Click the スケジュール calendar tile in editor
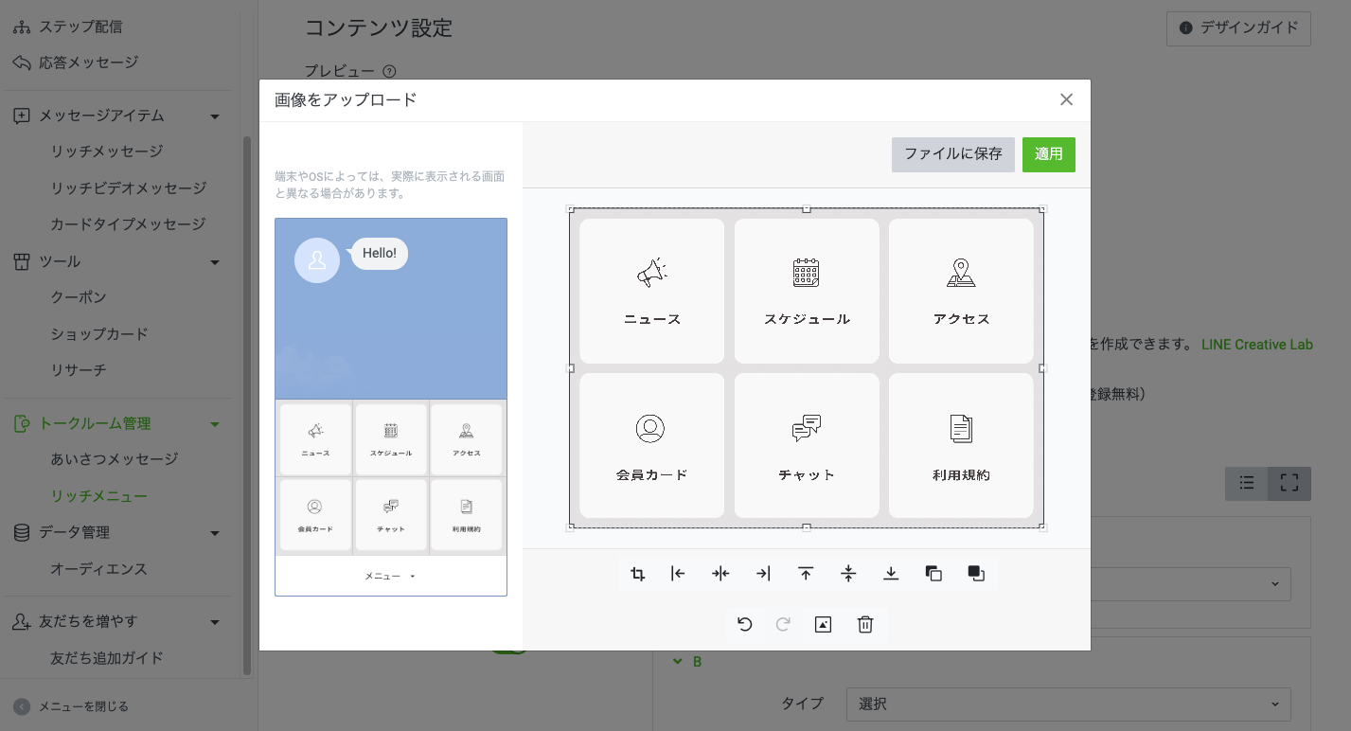 coord(807,291)
